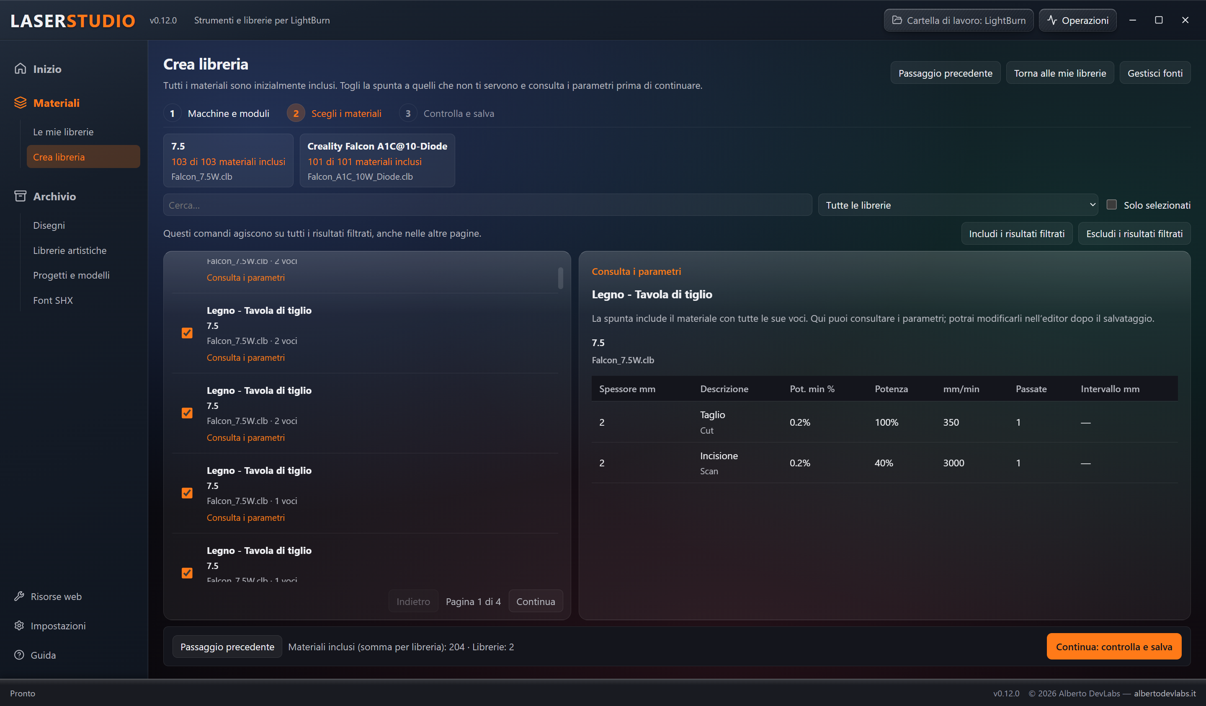1206x706 pixels.
Task: Click Consulta i parametri link in the topmost partially visible list row
Action: tap(245, 277)
